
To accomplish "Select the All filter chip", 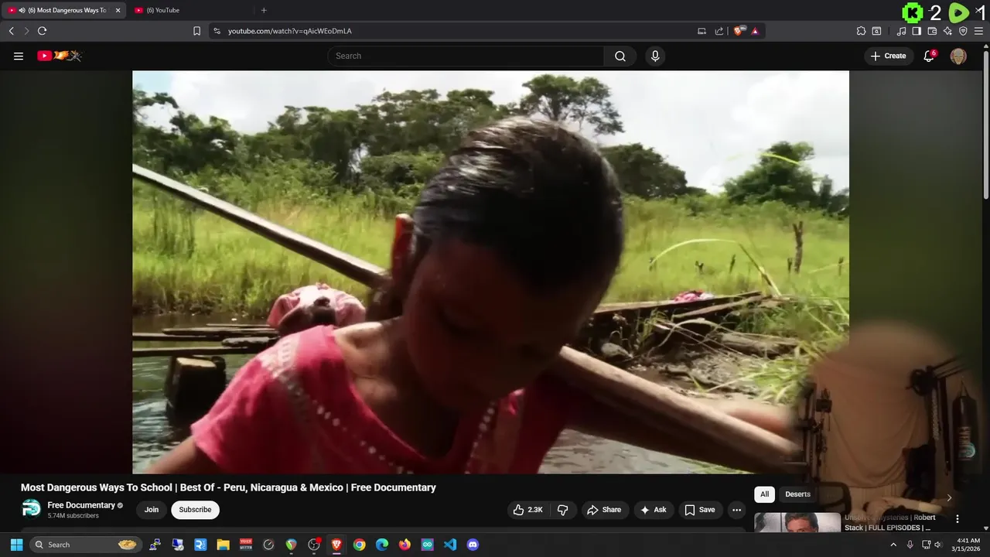I will pyautogui.click(x=764, y=494).
